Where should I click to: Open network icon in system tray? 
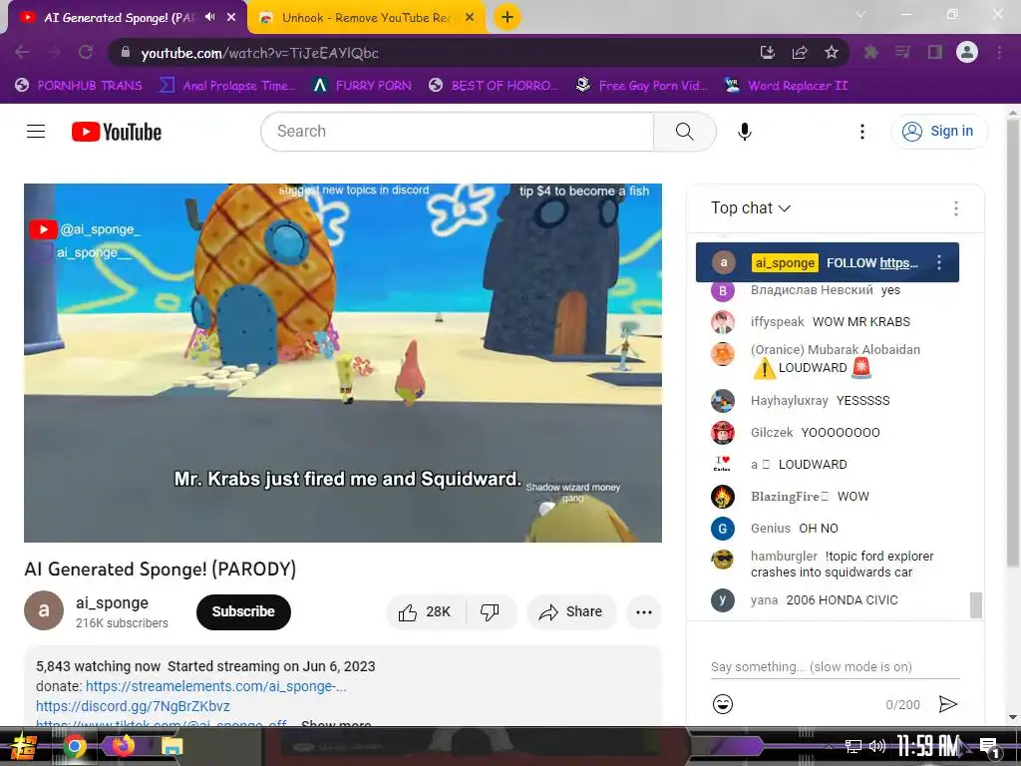(x=853, y=746)
